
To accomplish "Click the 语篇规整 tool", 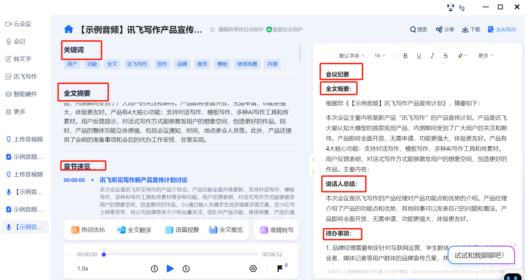I will pyautogui.click(x=182, y=230).
